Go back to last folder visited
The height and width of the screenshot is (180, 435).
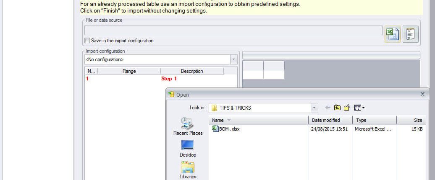[x=328, y=108]
